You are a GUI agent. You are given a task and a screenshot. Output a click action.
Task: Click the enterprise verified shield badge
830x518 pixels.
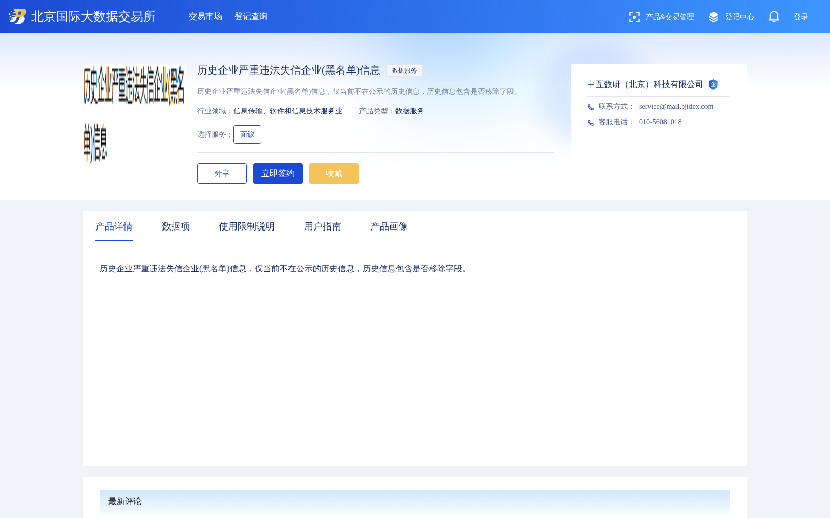tap(713, 84)
